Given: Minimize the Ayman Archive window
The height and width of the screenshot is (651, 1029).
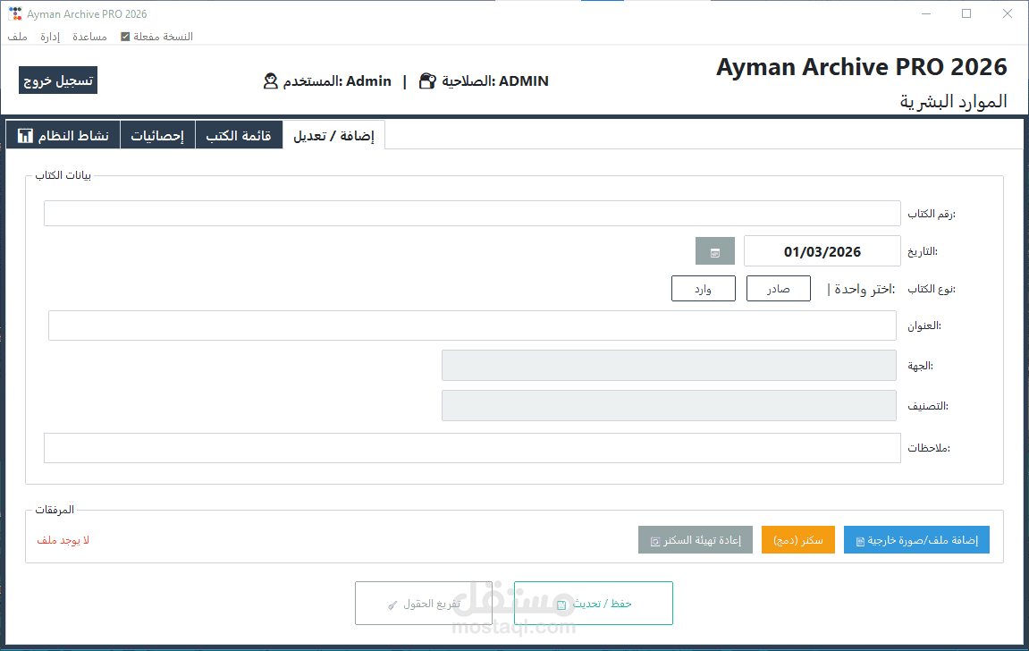Looking at the screenshot, I should (926, 13).
